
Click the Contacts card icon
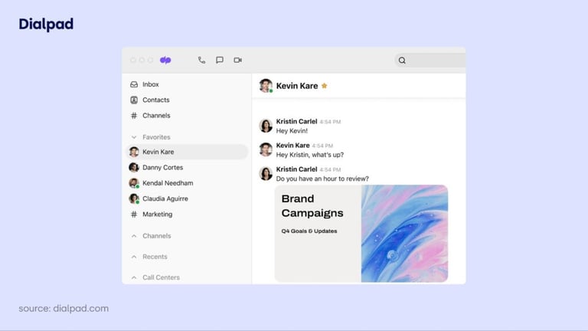pyautogui.click(x=134, y=100)
